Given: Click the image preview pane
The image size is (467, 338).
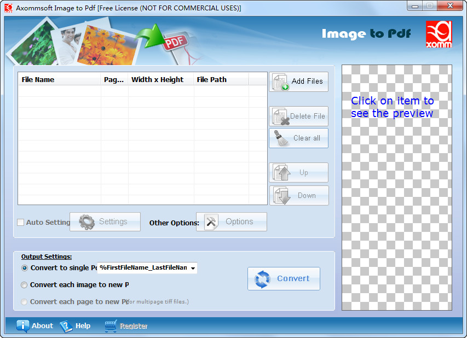Looking at the screenshot, I should click(x=397, y=188).
